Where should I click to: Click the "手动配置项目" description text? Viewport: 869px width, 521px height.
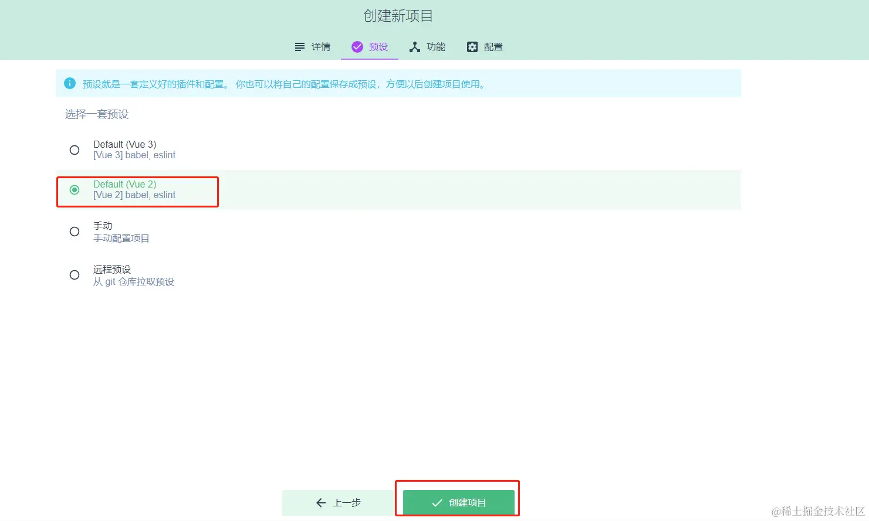click(121, 239)
